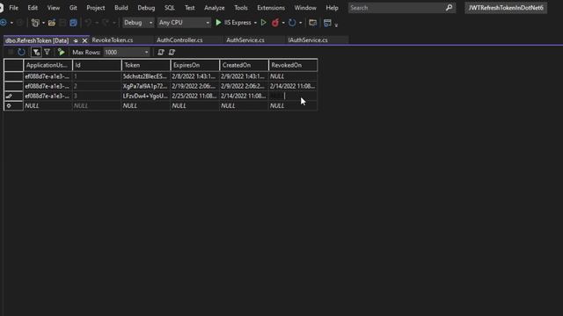Click into the Search input field

coord(397,8)
